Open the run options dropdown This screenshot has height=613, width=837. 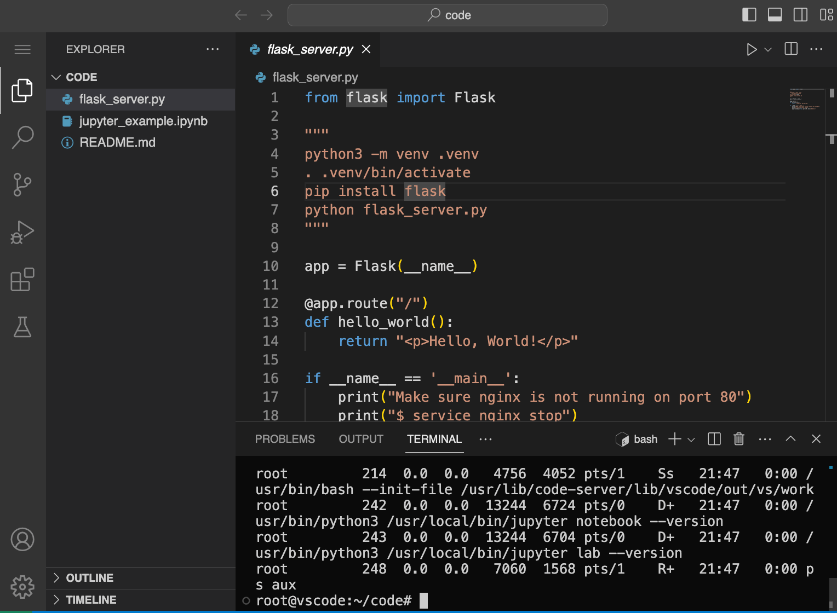pos(768,49)
